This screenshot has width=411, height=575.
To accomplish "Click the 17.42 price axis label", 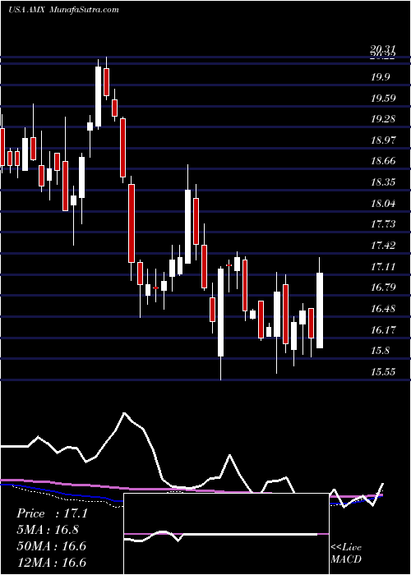I will (x=384, y=245).
